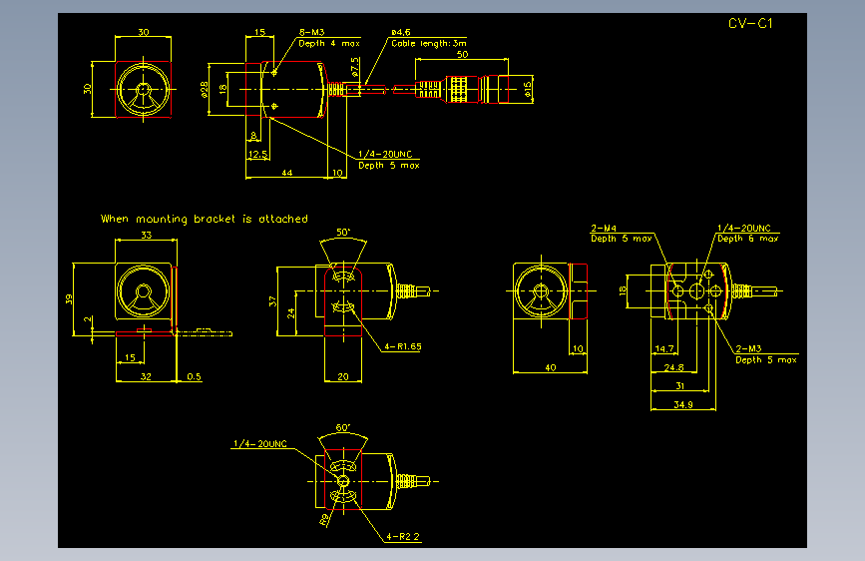Select the 40 width dimension
This screenshot has height=561, width=865.
click(x=551, y=367)
